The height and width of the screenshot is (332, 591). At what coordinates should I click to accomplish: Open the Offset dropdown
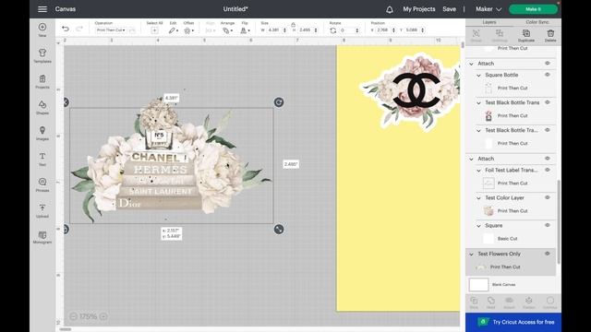click(188, 30)
